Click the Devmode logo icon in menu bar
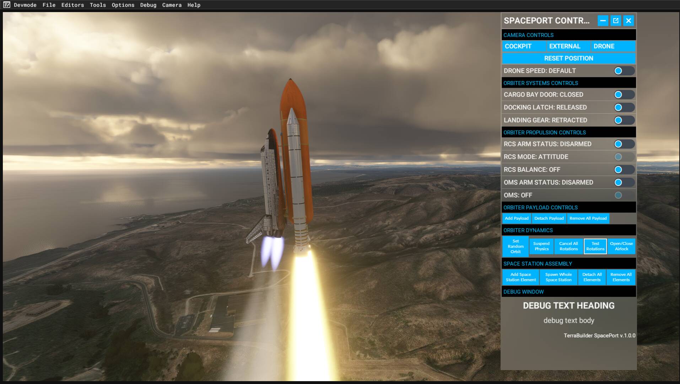 (7, 5)
